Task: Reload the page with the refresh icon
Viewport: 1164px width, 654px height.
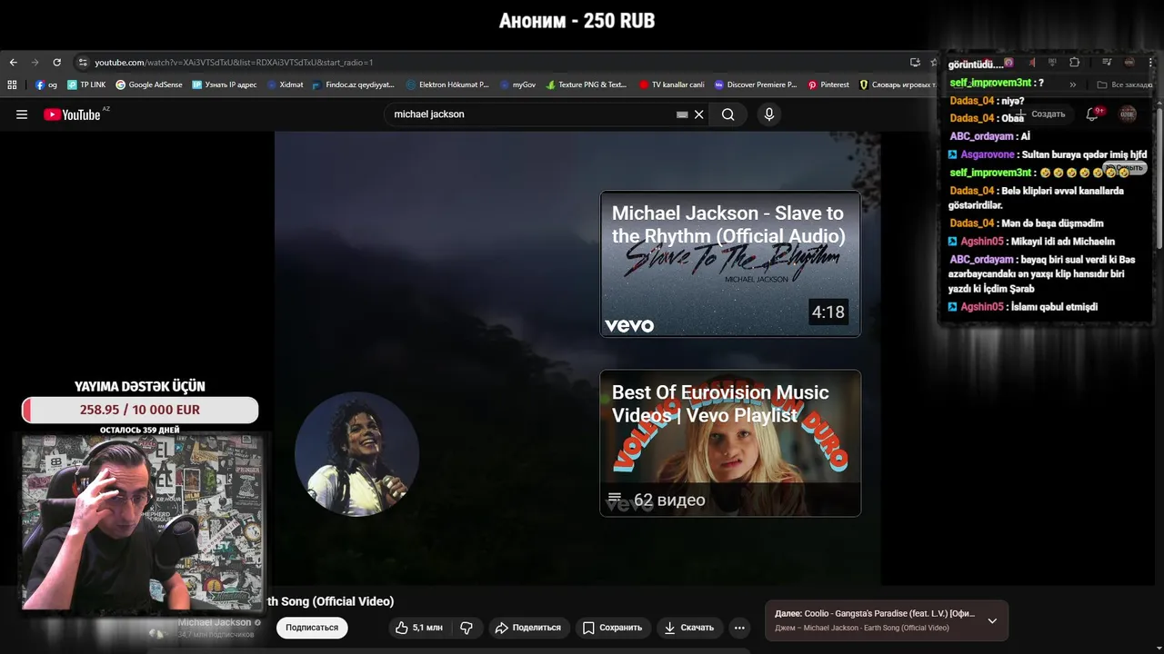Action: 56,63
